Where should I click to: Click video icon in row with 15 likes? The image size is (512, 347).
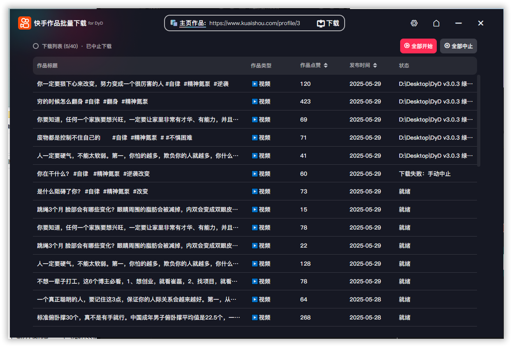click(255, 209)
